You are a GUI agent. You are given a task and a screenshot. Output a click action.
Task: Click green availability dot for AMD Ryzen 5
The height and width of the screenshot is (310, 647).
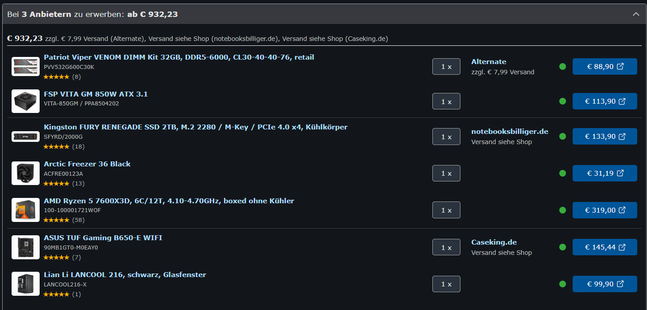click(x=562, y=210)
